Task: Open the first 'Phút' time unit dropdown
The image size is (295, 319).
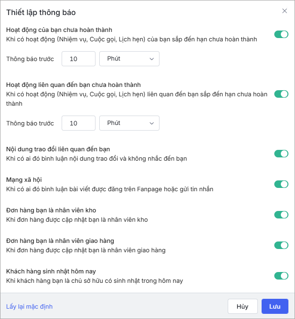Action: tap(129, 59)
